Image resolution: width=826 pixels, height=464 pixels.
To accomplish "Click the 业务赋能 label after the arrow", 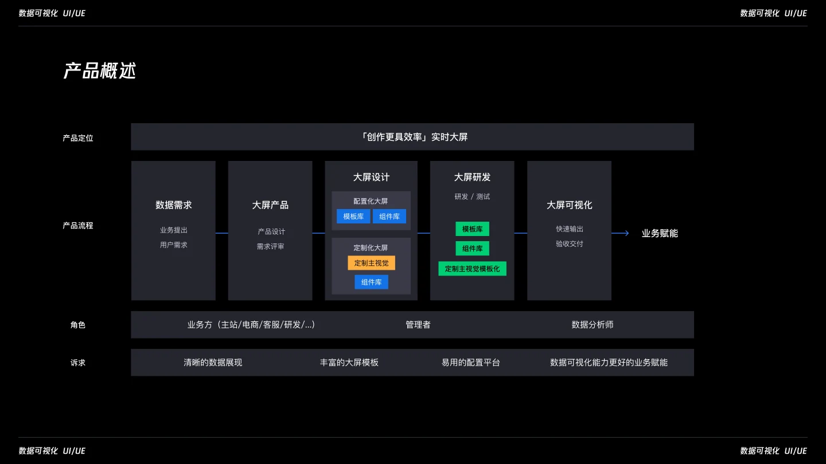I will (660, 233).
